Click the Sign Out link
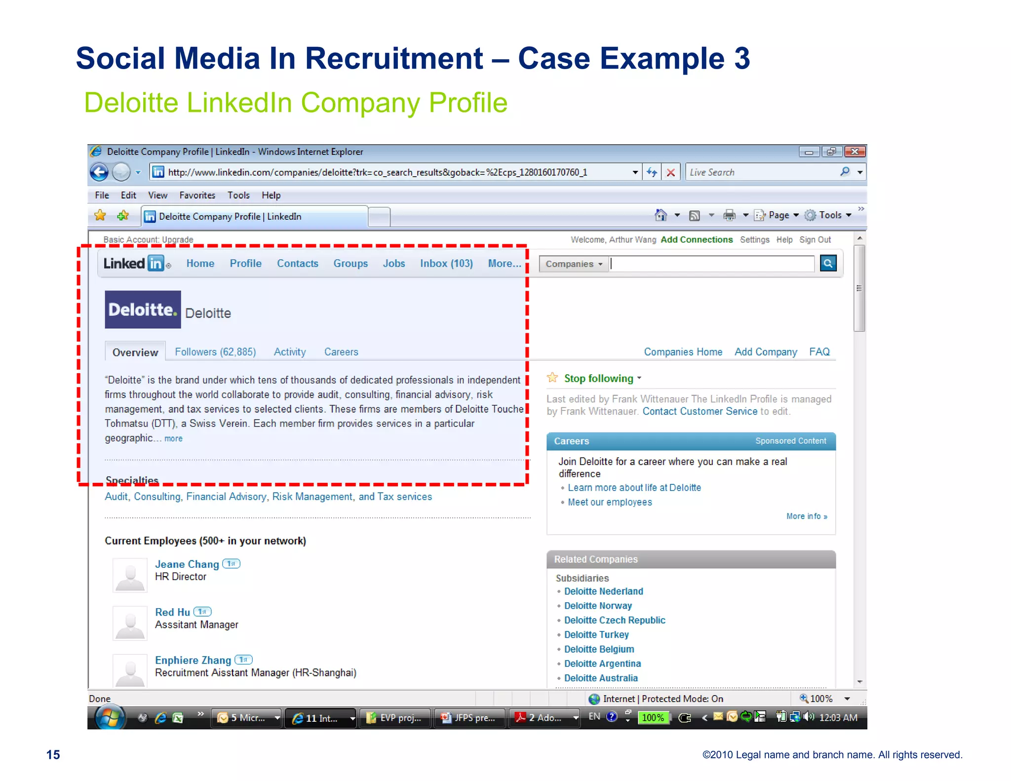Viewport: 1011px width, 781px height. point(815,239)
